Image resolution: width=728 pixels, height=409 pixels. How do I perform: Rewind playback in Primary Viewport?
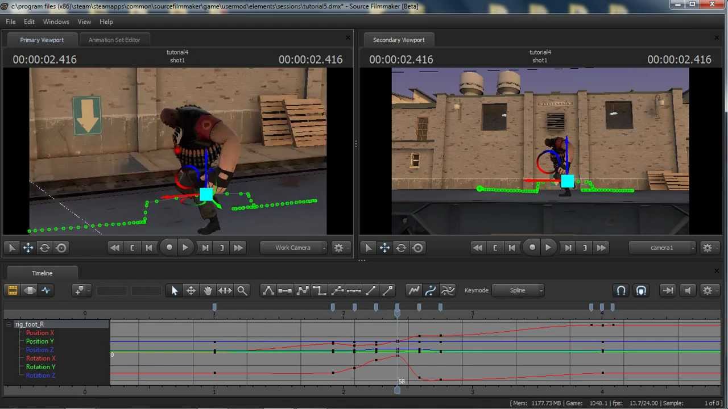point(115,248)
